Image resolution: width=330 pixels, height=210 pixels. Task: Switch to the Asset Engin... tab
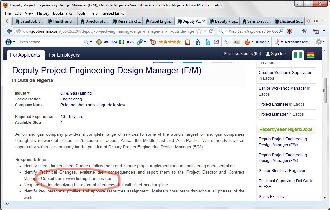tap(159, 21)
